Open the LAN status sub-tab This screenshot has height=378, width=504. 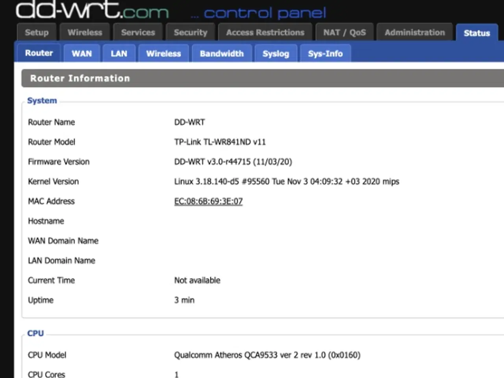(119, 54)
